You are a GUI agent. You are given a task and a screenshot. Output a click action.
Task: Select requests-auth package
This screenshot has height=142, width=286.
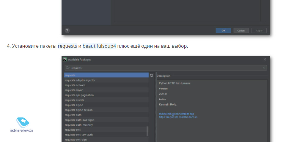(106, 115)
